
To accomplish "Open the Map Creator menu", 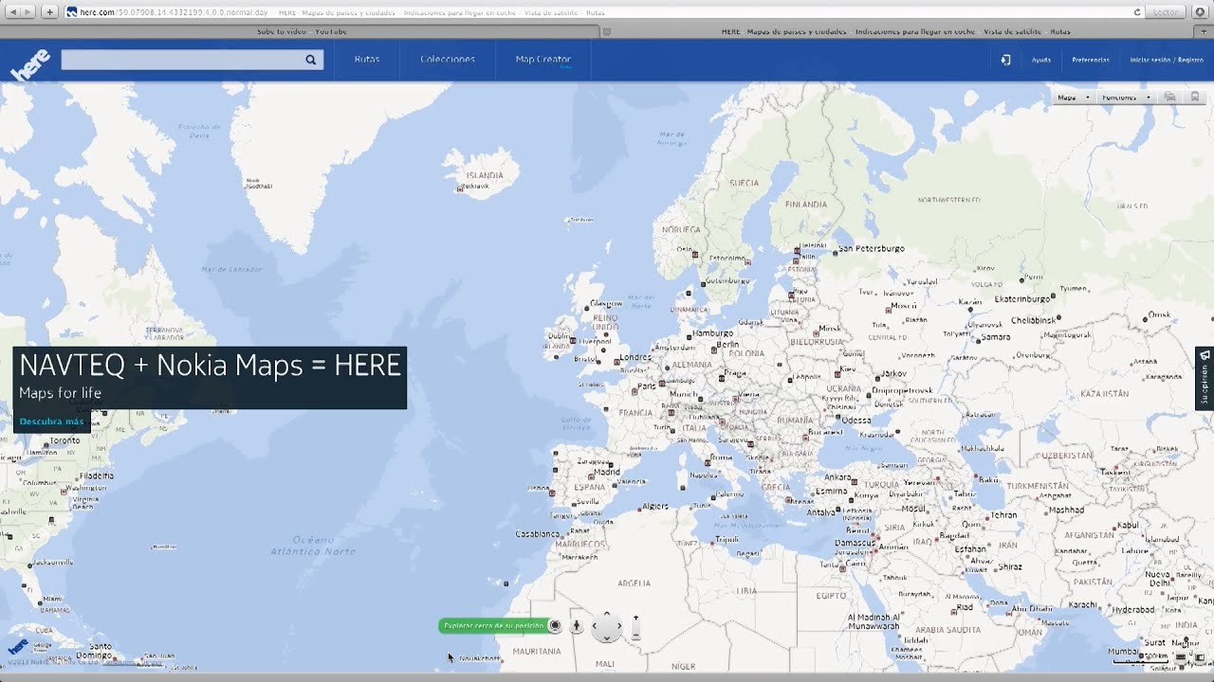I will 543,59.
